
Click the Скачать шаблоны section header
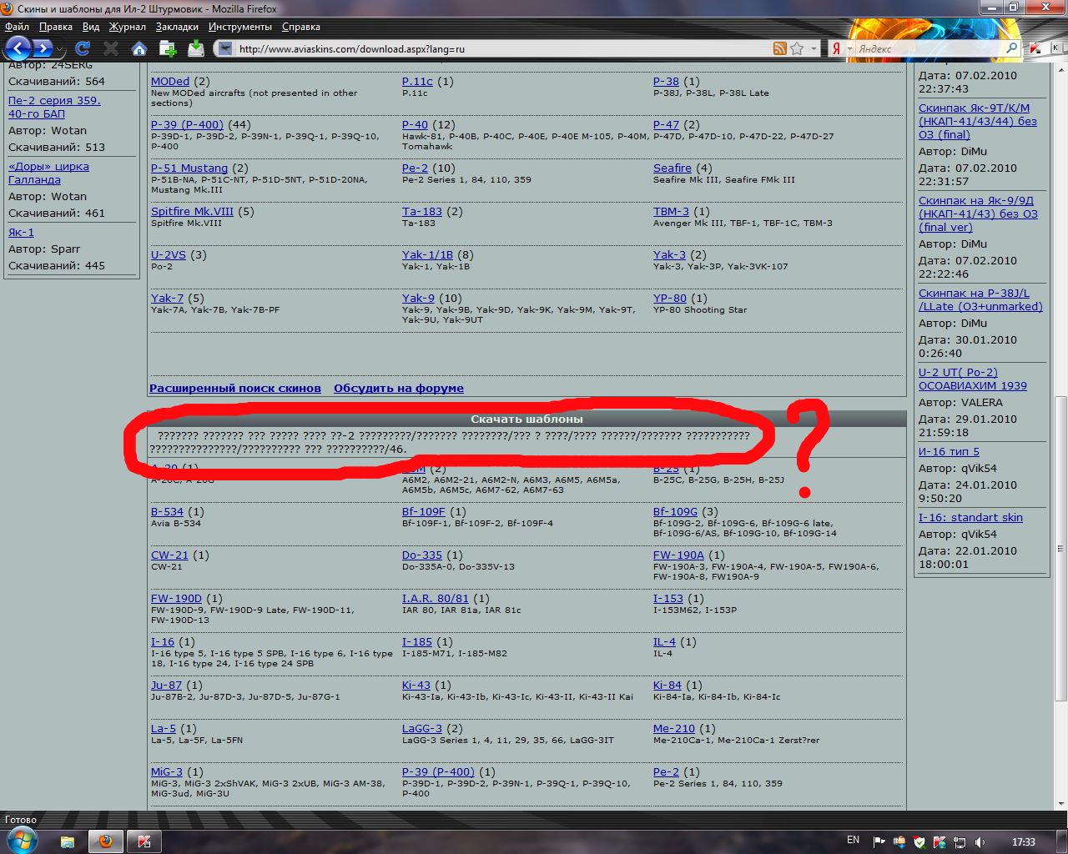click(526, 419)
